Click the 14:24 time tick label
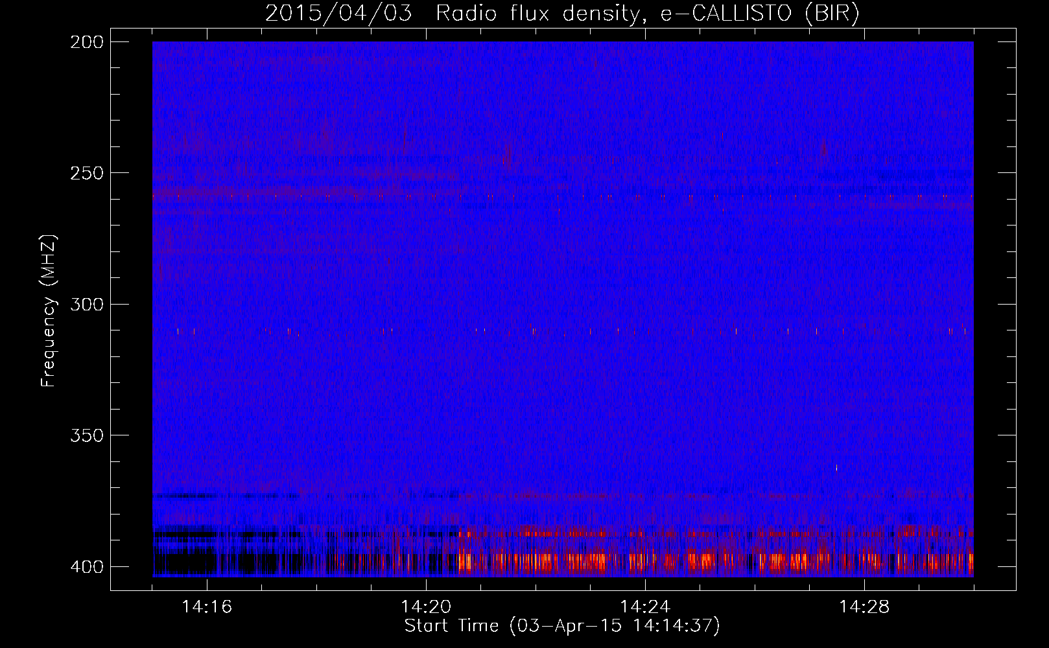The image size is (1049, 648). pos(645,607)
